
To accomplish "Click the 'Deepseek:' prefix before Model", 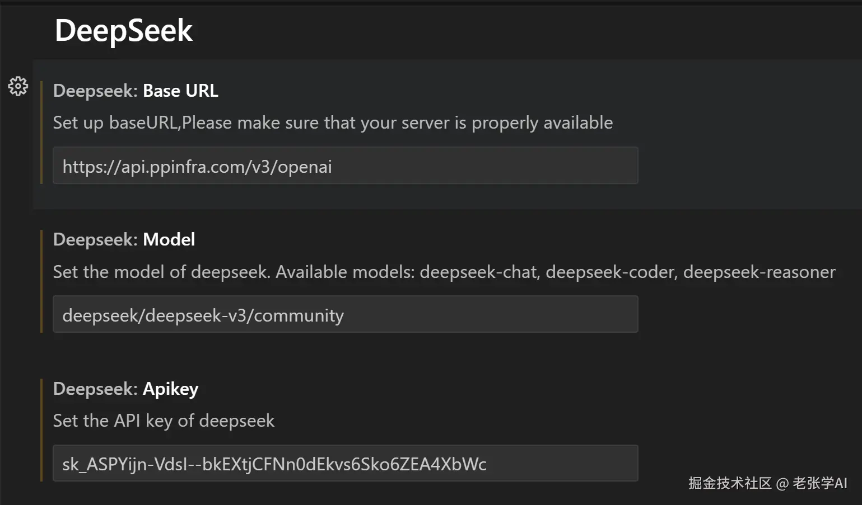I will point(95,239).
